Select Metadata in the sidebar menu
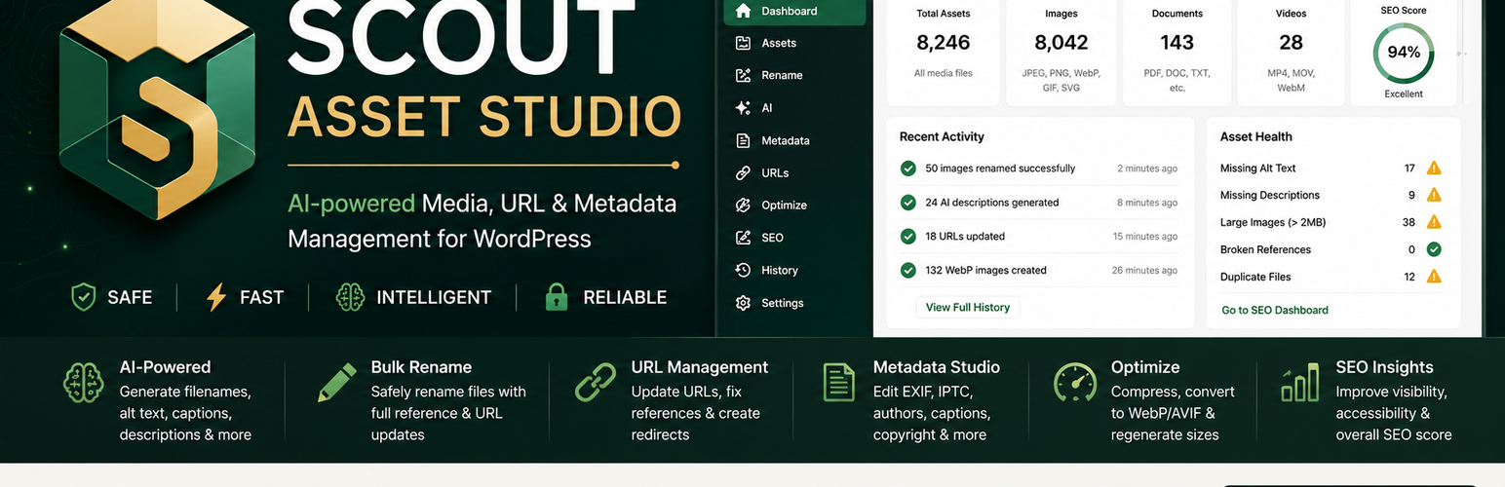Viewport: 1505px width, 487px height. (x=794, y=140)
